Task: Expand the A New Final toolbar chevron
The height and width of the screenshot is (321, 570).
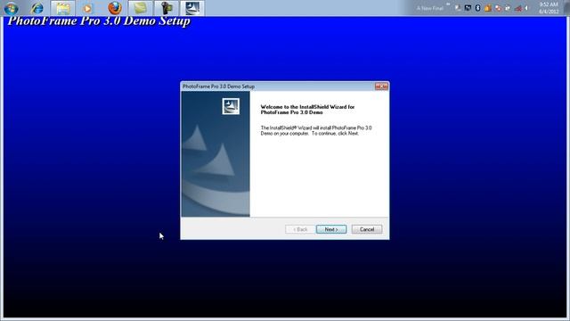Action: click(448, 4)
